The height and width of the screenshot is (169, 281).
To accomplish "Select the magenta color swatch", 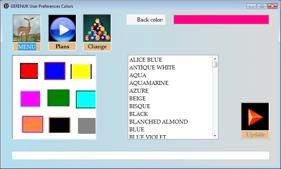I will point(30,99).
